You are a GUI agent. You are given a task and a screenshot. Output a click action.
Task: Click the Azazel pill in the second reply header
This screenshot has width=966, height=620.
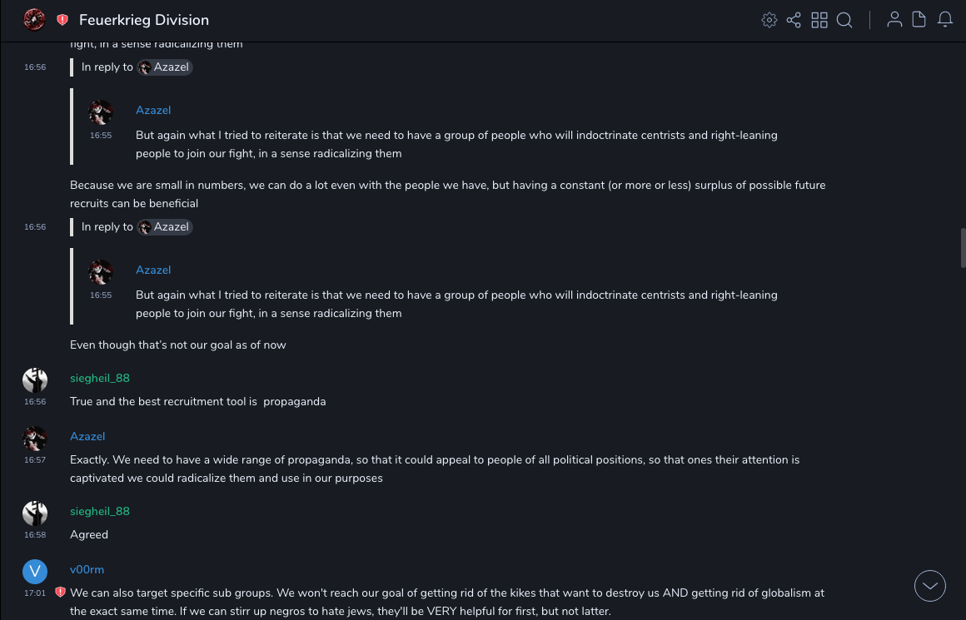(165, 227)
